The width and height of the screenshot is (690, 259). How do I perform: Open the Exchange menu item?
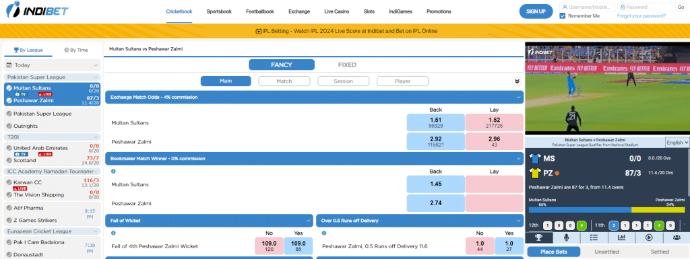pos(299,12)
